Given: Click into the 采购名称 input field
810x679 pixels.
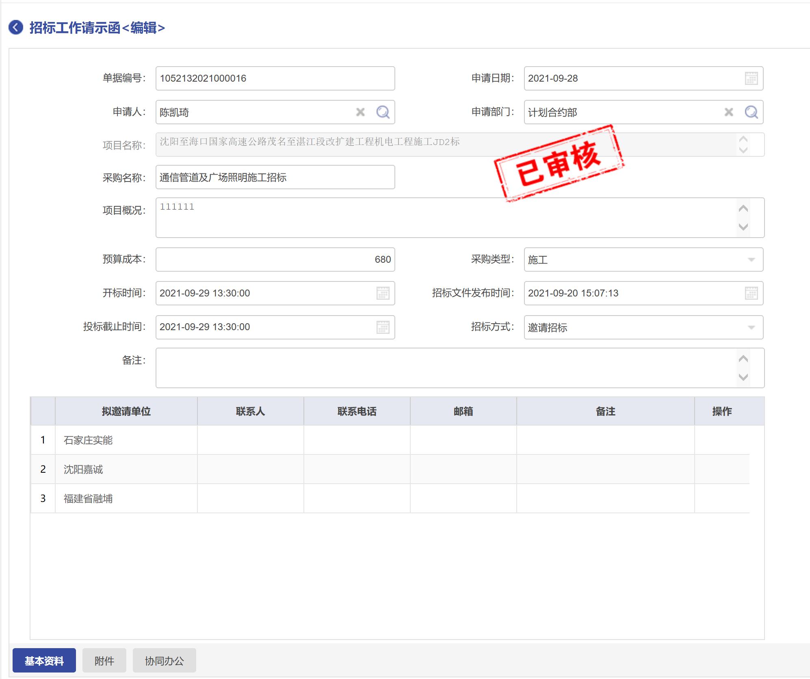Looking at the screenshot, I should [x=275, y=177].
